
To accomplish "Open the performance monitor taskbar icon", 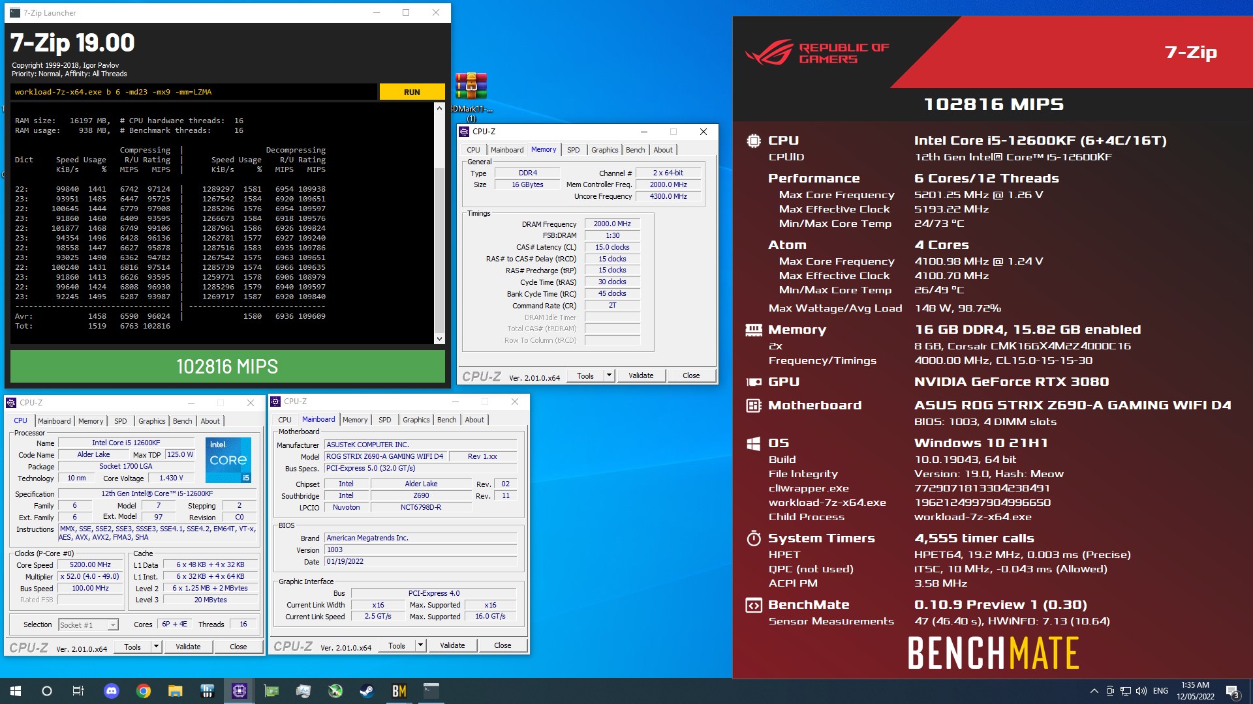I will coord(303,691).
